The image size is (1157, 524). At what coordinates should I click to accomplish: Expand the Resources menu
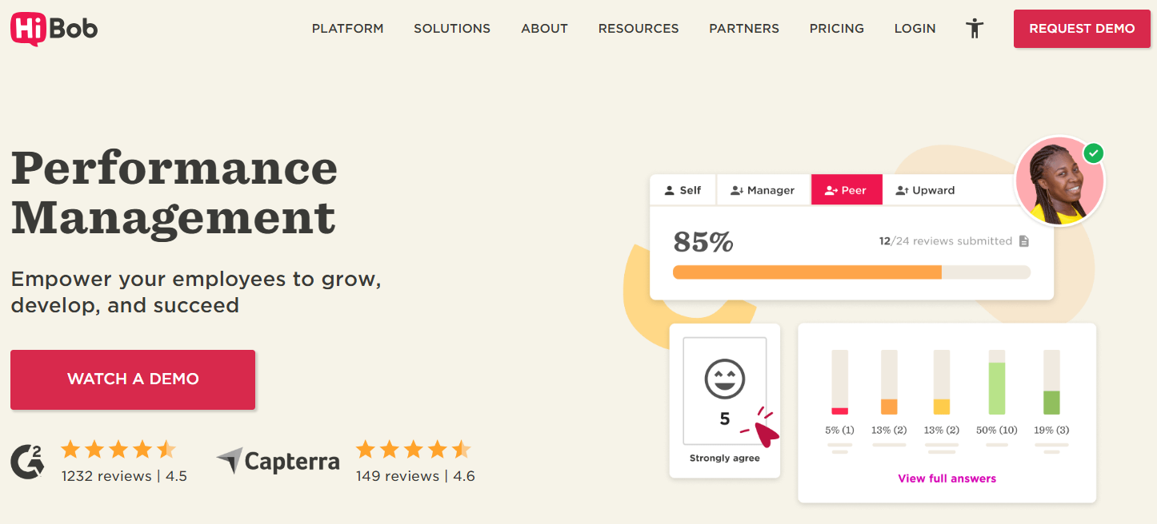[638, 28]
